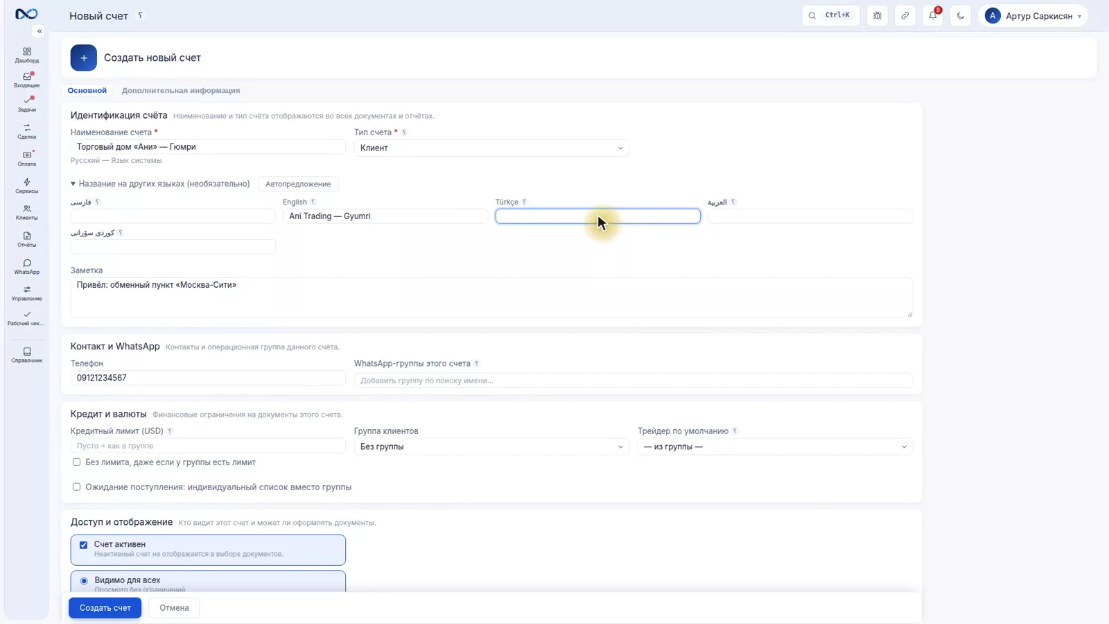Viewport: 1109px width, 624px height.
Task: Click the Телефон input field
Action: [208, 378]
